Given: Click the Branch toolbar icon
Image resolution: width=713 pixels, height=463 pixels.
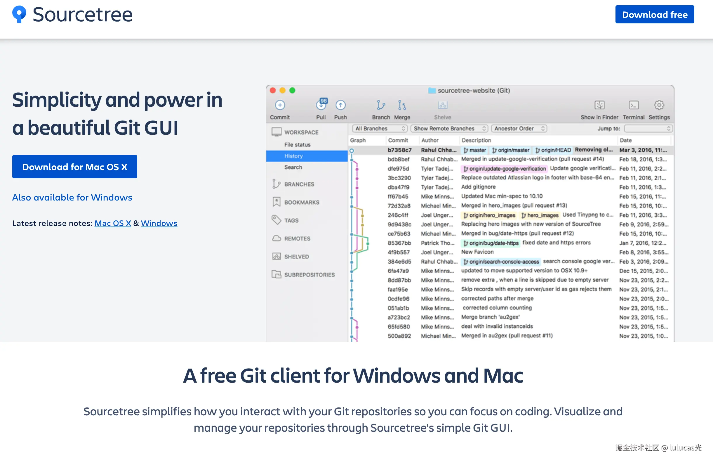Looking at the screenshot, I should [x=380, y=105].
